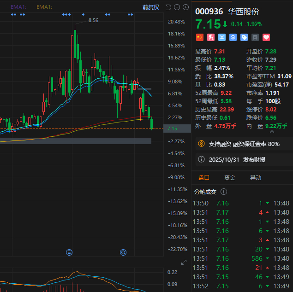The width and height of the screenshot is (293, 292).
Task: Click the blue dollar sign icon
Action: click(x=233, y=37)
